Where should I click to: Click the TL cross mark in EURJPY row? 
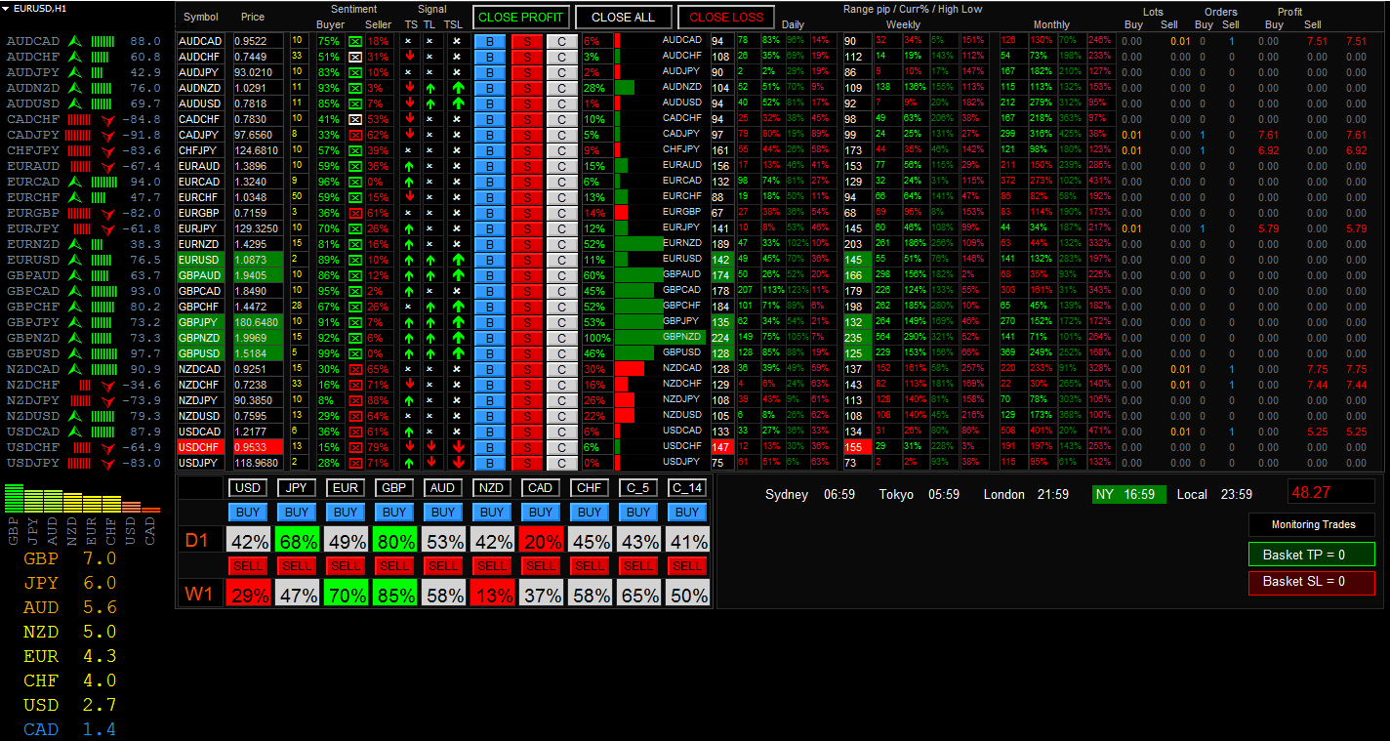point(430,228)
